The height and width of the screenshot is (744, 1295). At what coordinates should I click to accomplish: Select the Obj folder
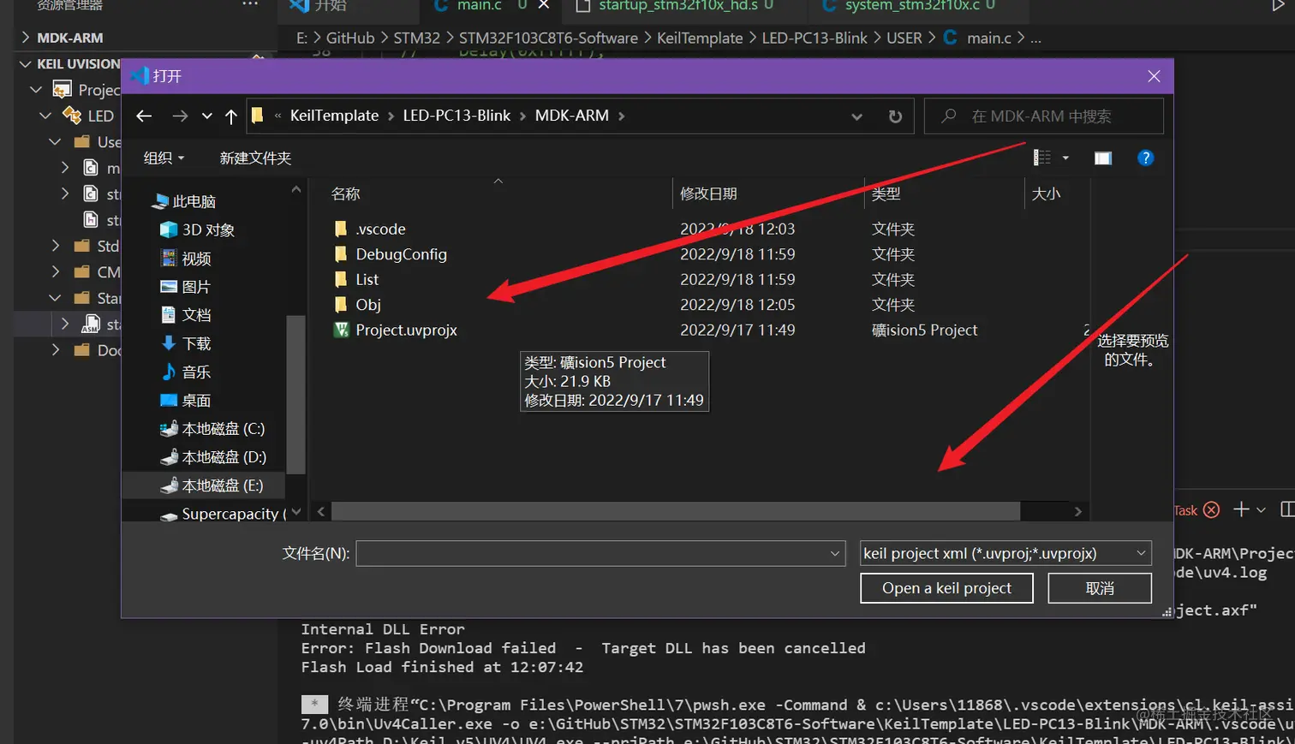coord(368,305)
